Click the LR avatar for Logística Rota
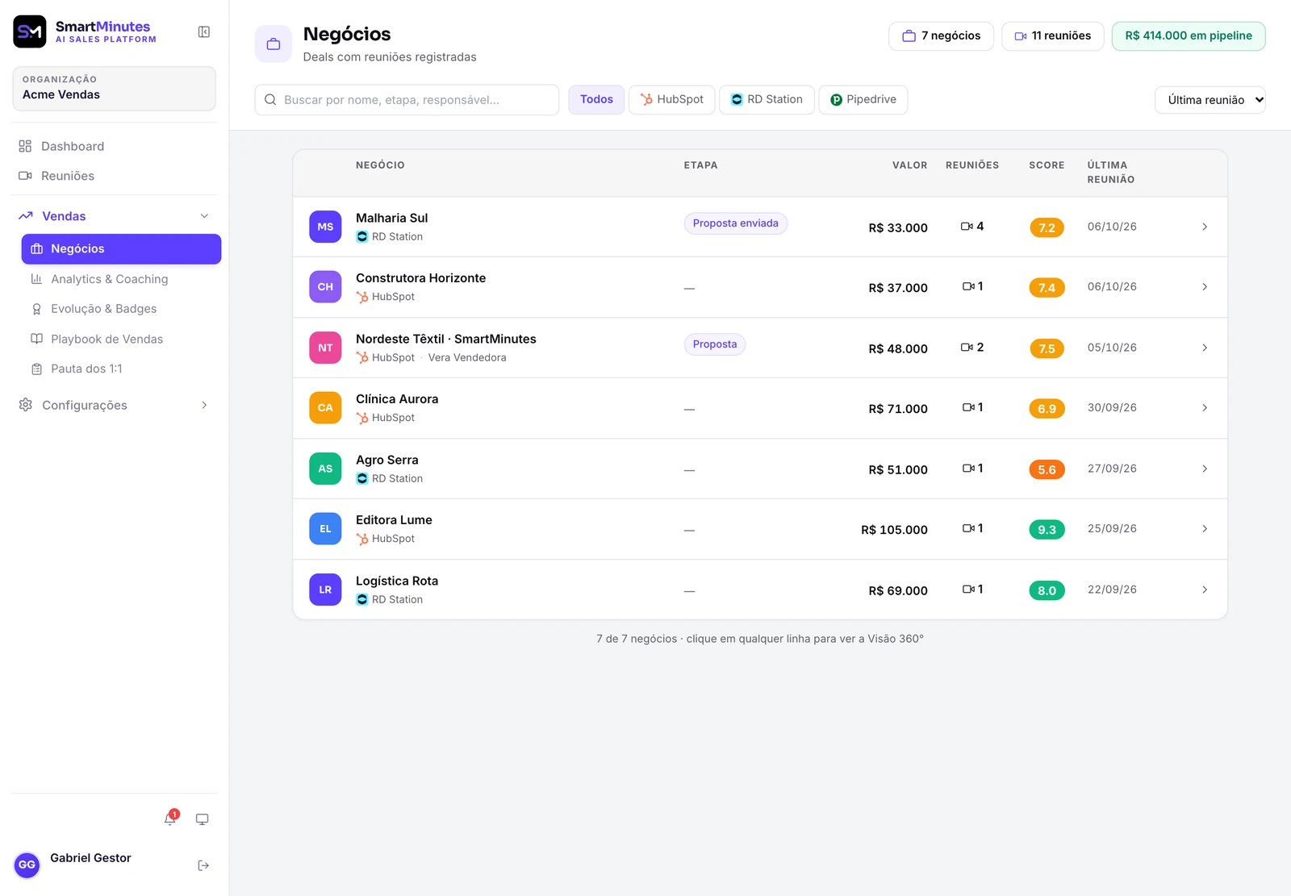This screenshot has height=896, width=1291. (325, 590)
